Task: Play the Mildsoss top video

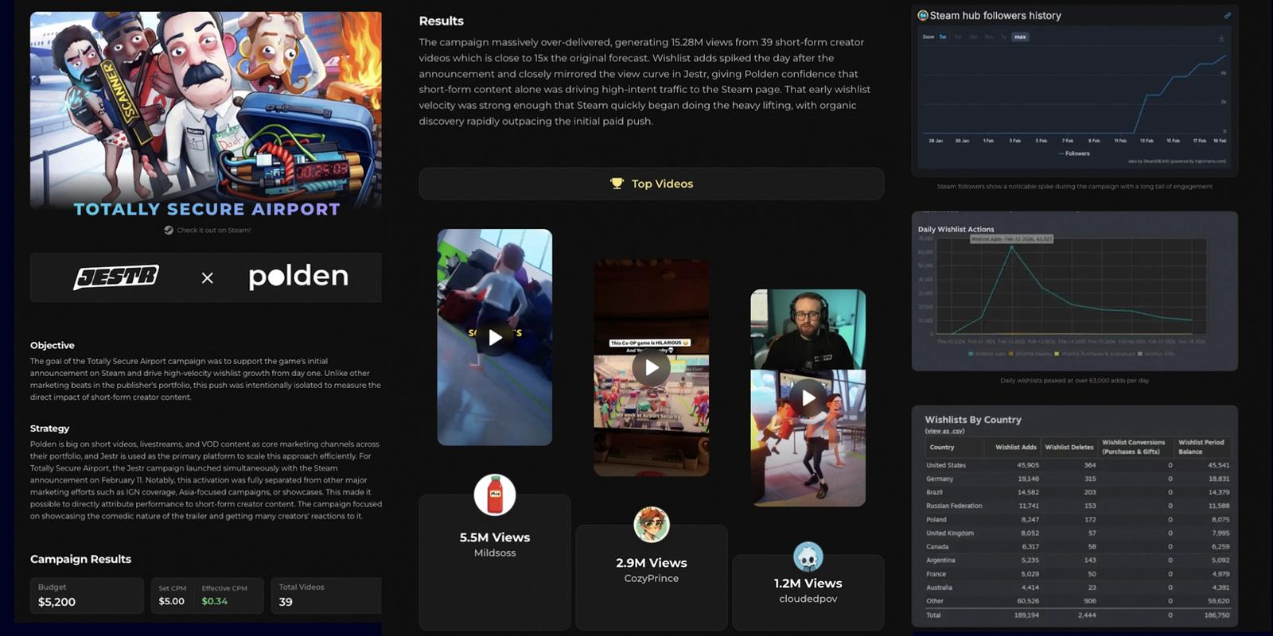Action: (x=495, y=337)
